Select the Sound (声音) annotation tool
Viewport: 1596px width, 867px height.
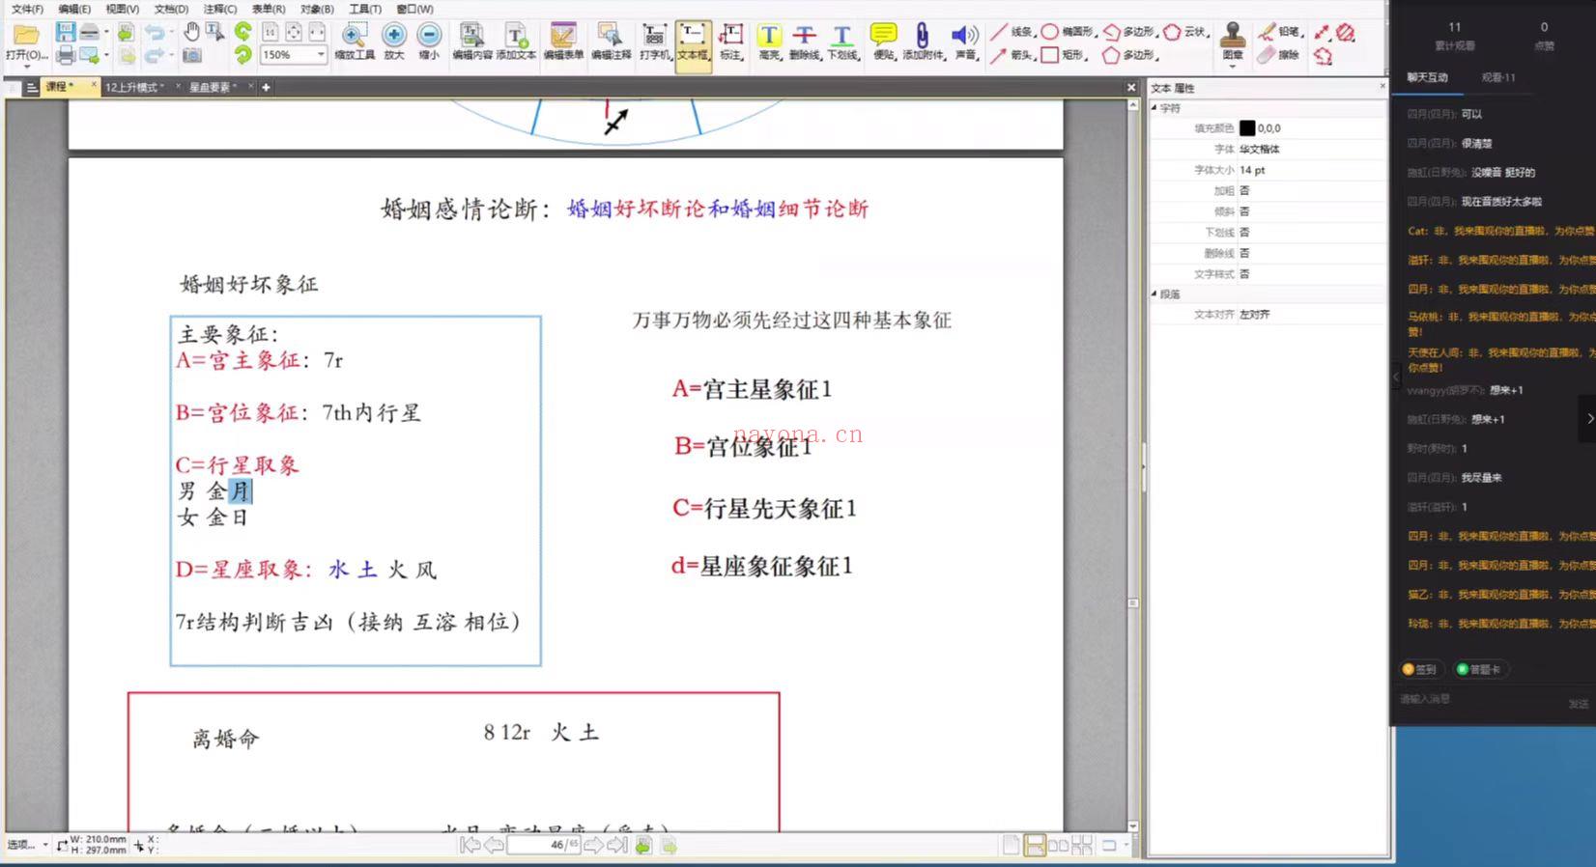point(965,42)
